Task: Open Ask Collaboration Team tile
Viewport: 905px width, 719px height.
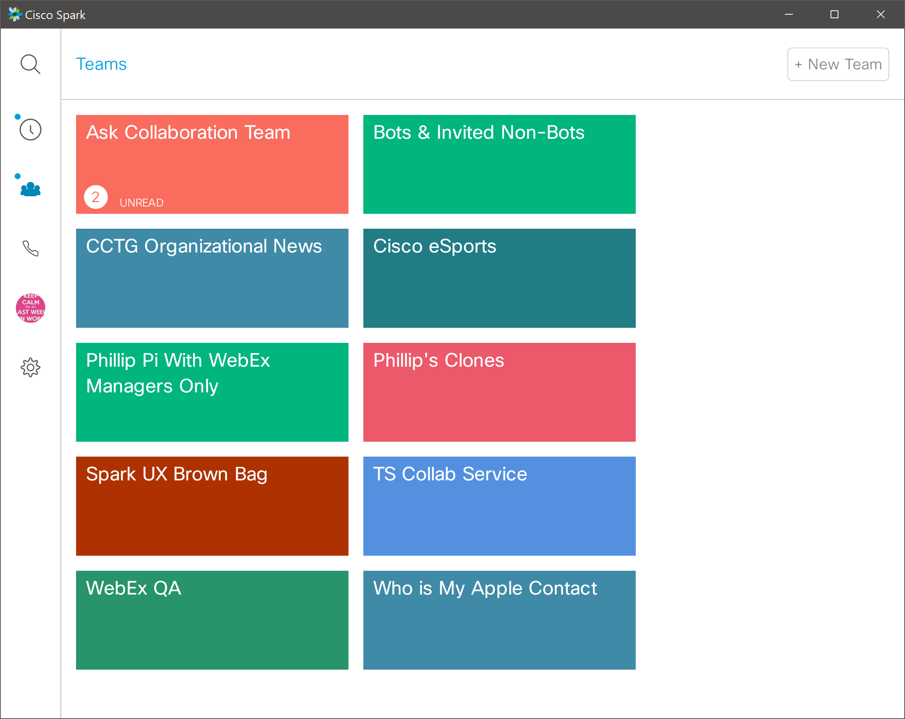Action: [x=212, y=164]
